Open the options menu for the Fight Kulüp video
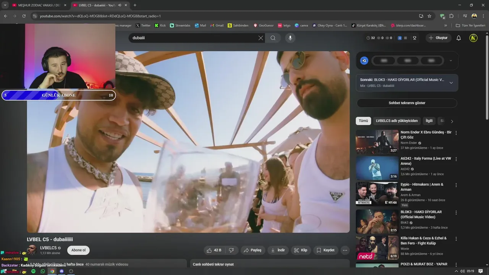Viewport: 489px width, 275px height. [x=456, y=239]
